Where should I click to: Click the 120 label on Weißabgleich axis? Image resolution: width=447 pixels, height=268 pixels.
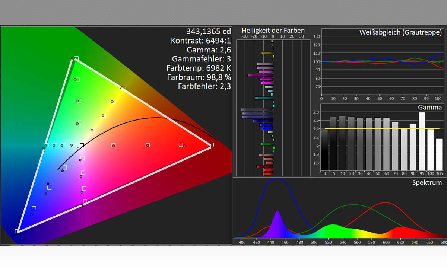click(317, 45)
